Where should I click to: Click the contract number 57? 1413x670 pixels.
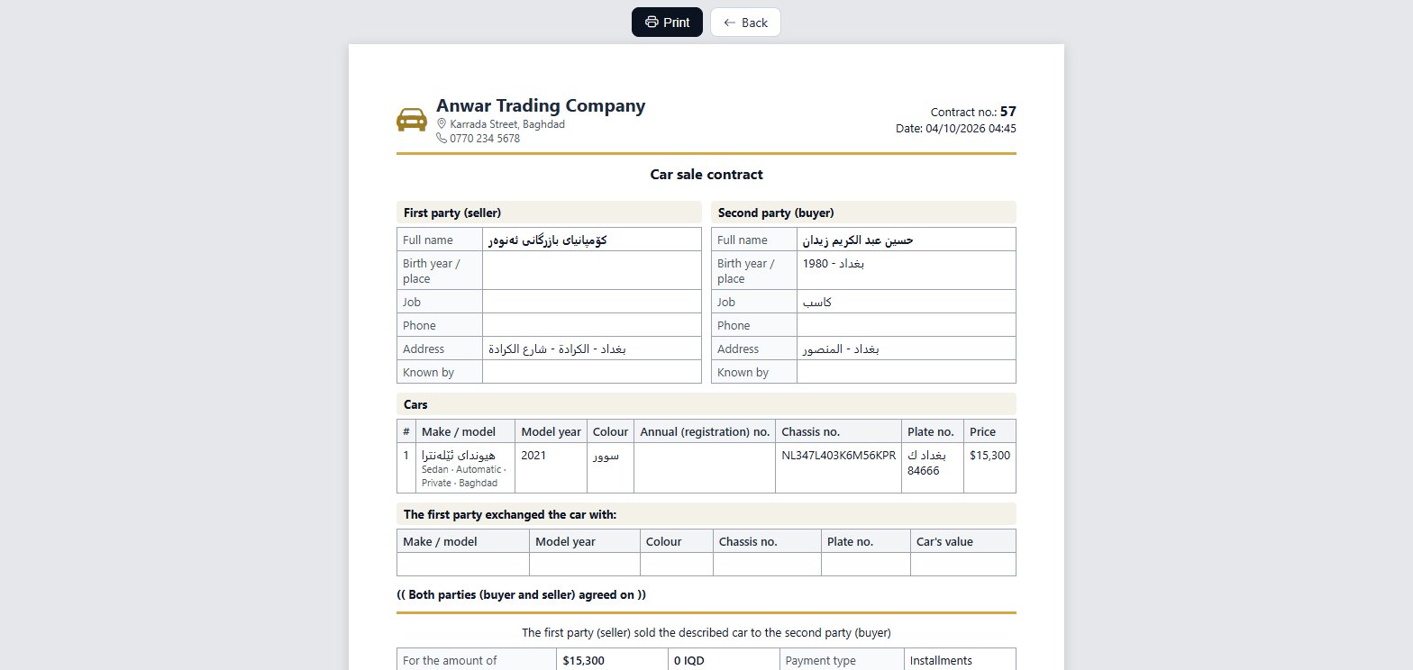tap(1008, 112)
